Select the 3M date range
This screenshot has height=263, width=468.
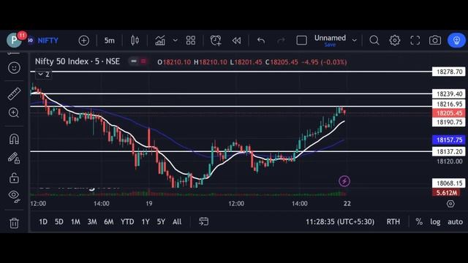[x=92, y=222]
